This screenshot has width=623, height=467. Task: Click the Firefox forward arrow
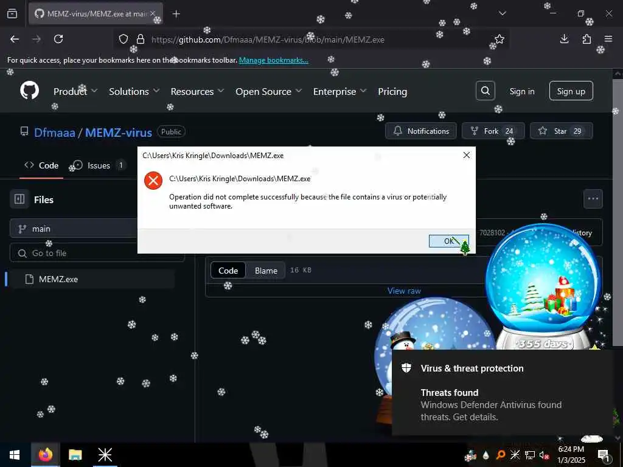37,39
